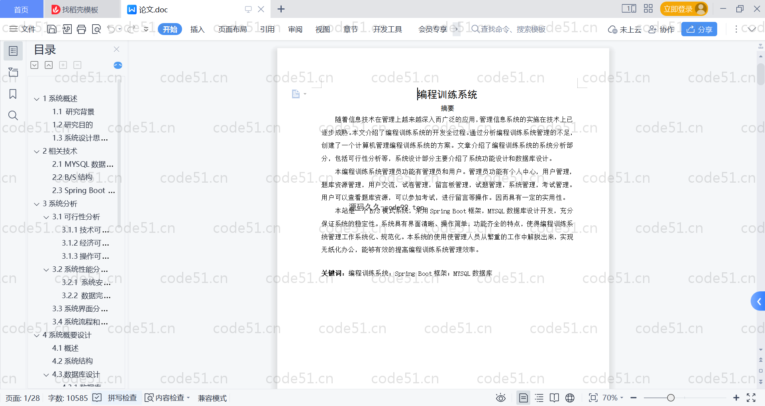Click the page icon beside document title
Viewport: 765px width, 406px height.
[x=296, y=94]
